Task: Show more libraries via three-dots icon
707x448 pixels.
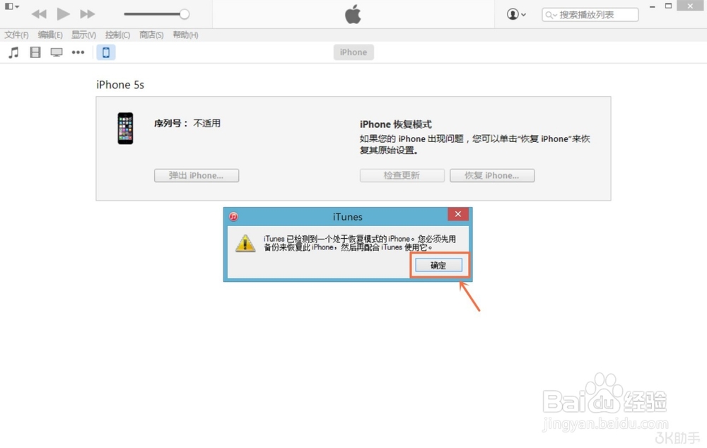Action: pyautogui.click(x=78, y=52)
